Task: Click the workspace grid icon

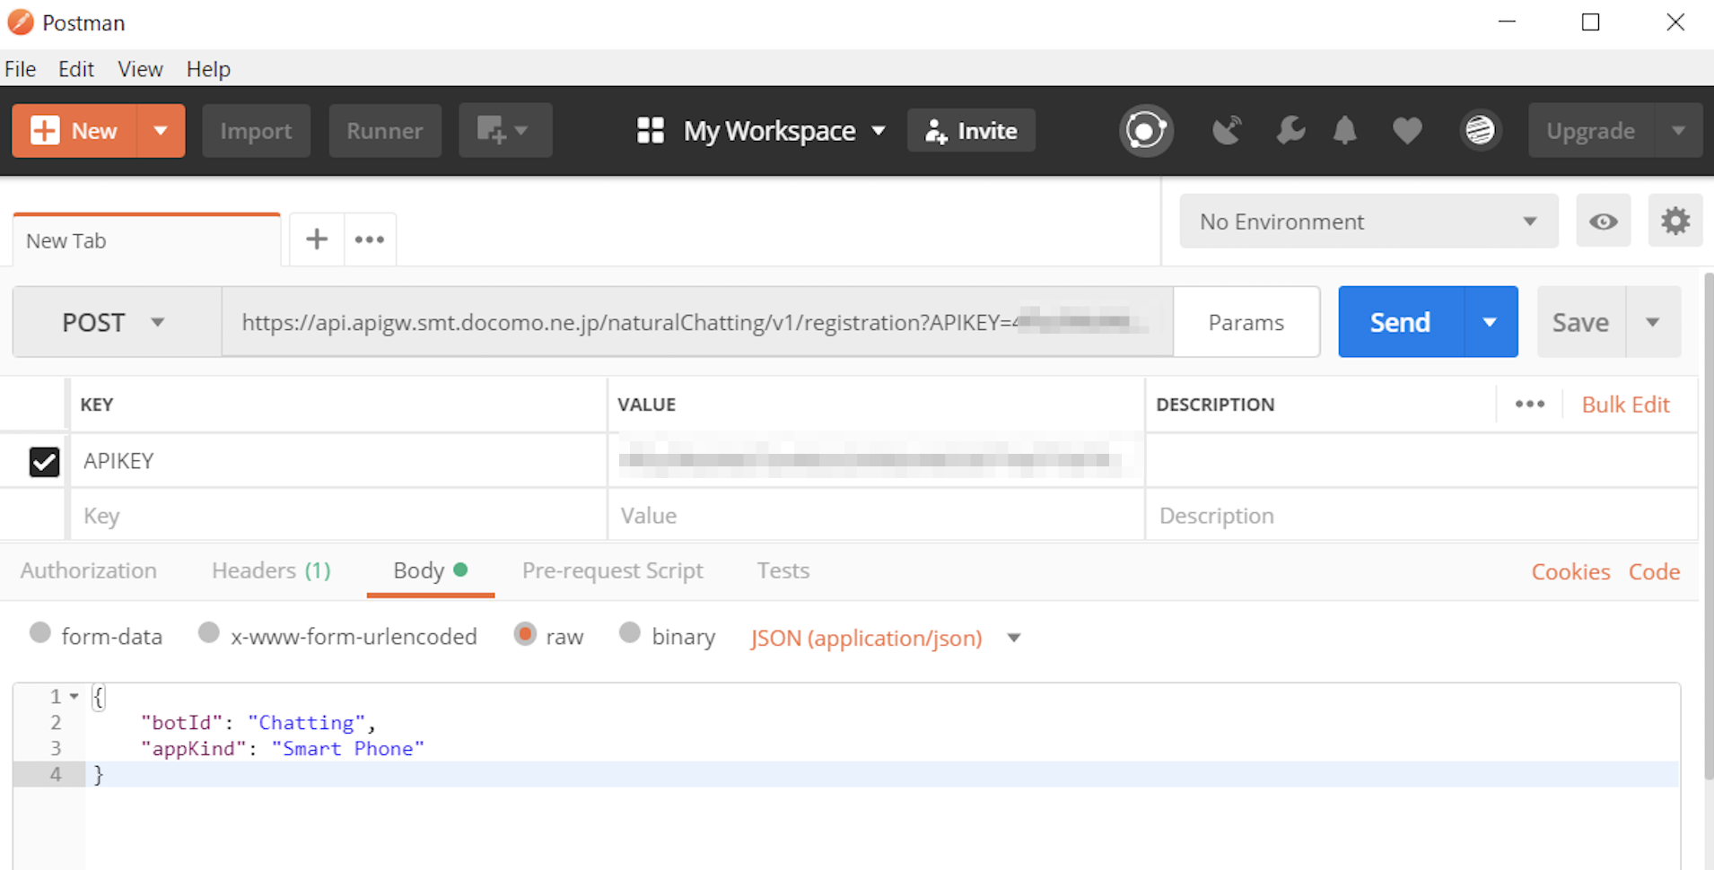Action: click(651, 131)
